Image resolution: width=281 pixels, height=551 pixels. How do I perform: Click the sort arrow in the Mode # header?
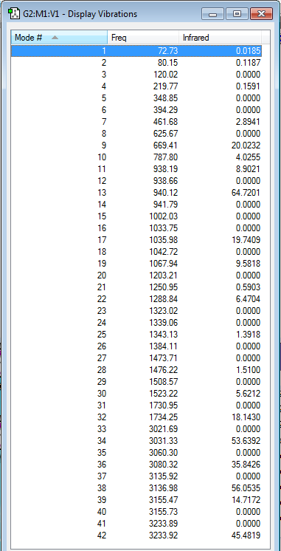pyautogui.click(x=55, y=37)
